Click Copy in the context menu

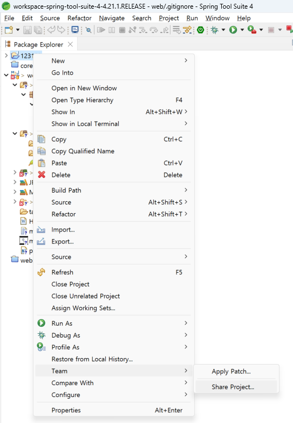click(x=113, y=139)
